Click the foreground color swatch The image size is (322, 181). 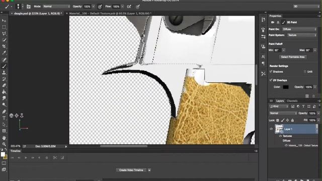(3, 154)
